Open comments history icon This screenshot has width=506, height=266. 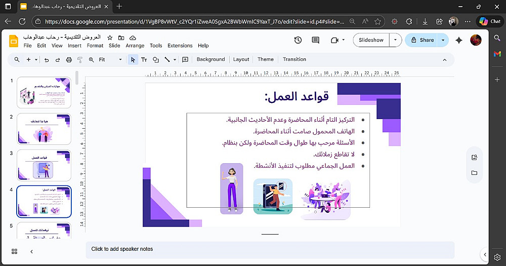point(315,40)
